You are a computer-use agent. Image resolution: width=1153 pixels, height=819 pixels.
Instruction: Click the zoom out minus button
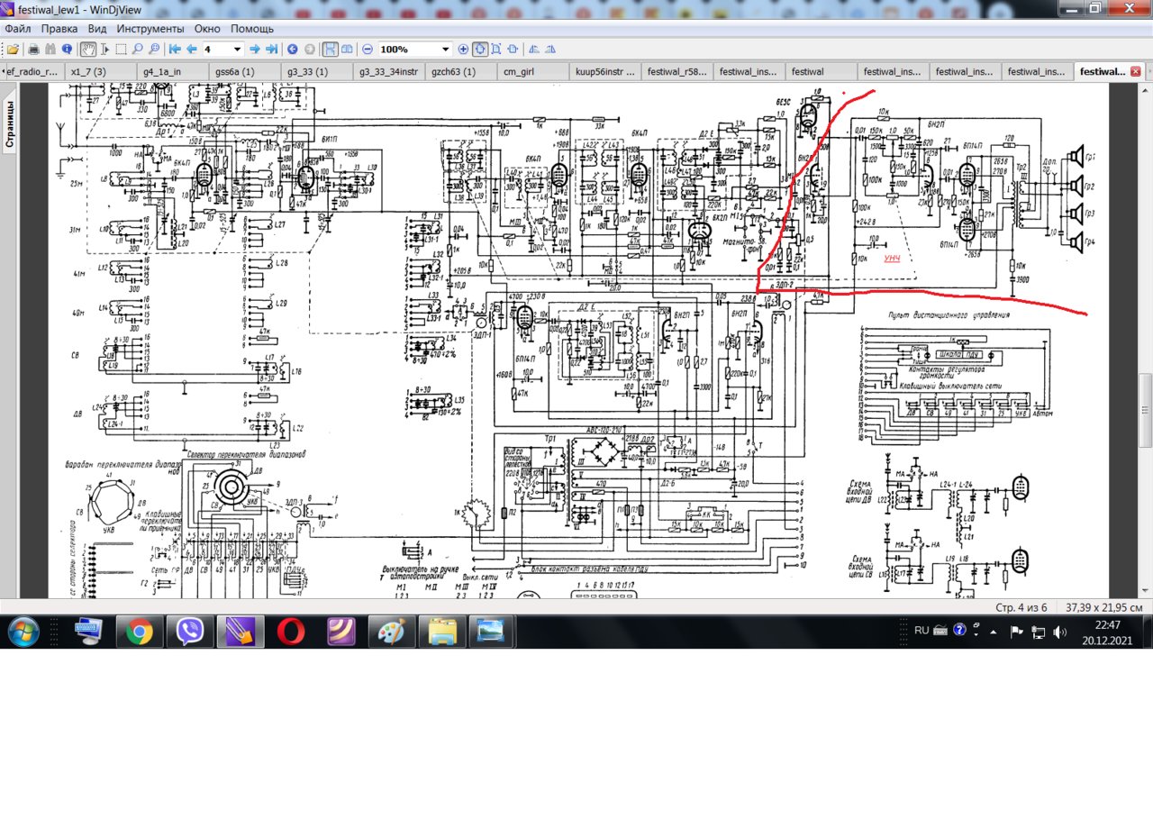tap(368, 50)
